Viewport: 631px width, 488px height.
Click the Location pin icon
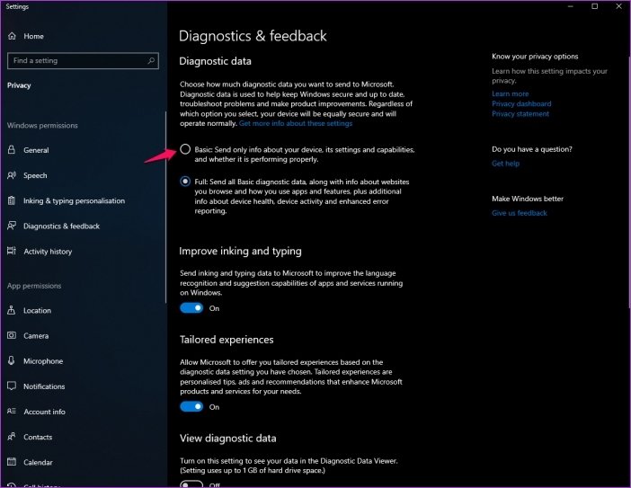tap(12, 310)
